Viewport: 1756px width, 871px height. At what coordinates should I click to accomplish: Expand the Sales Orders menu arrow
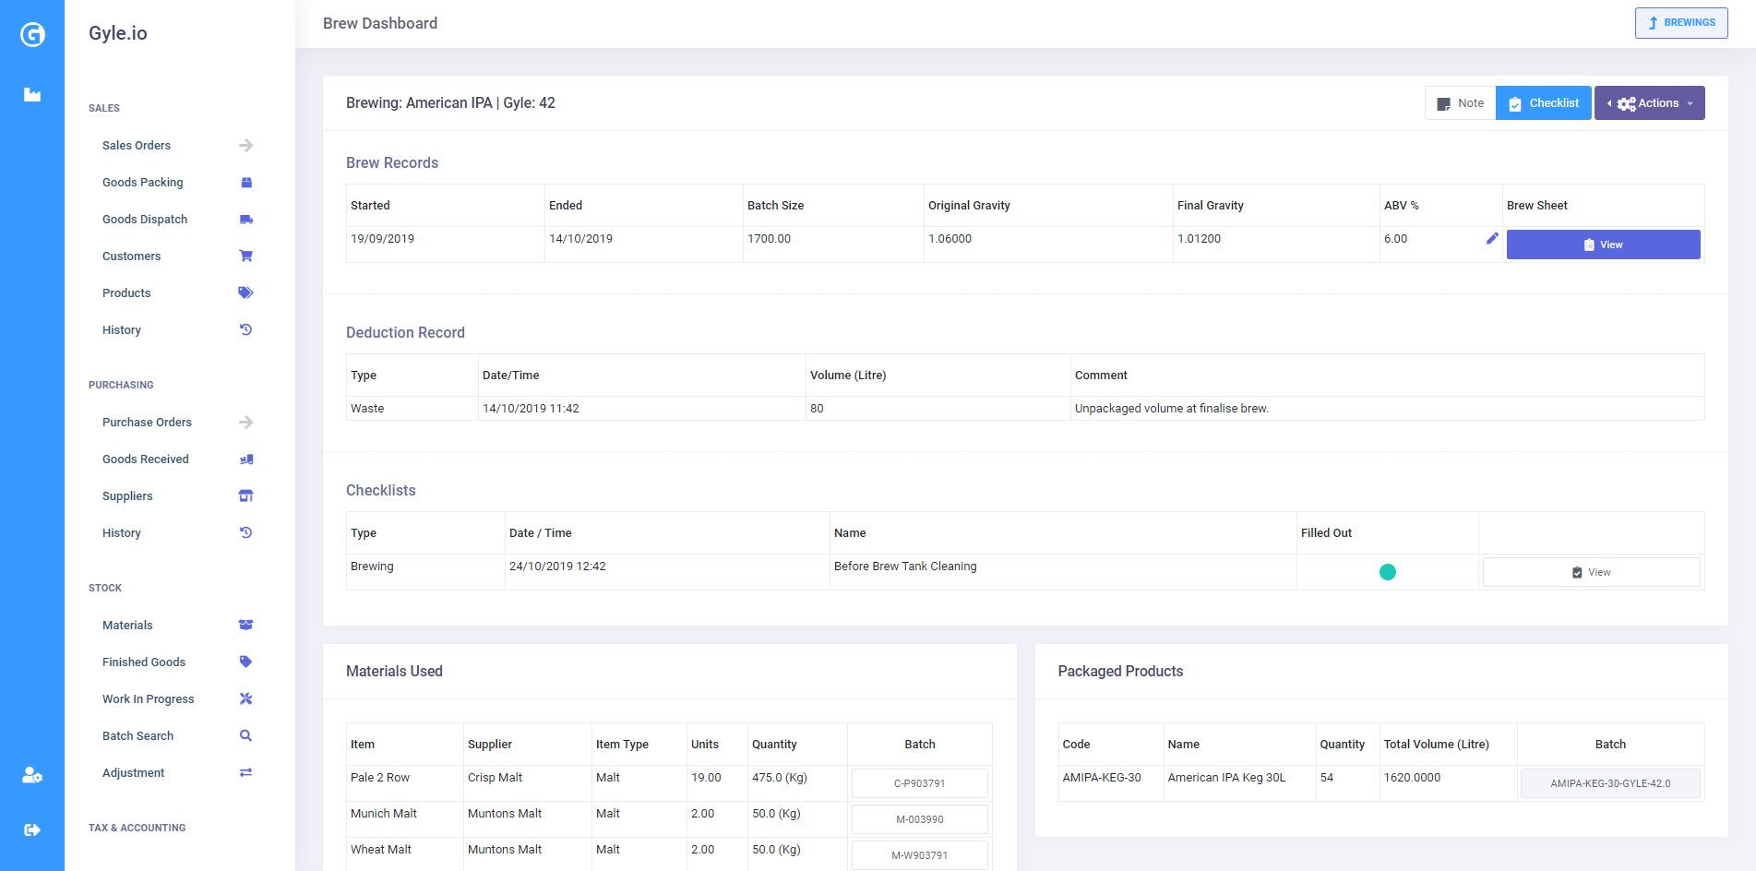tap(245, 145)
